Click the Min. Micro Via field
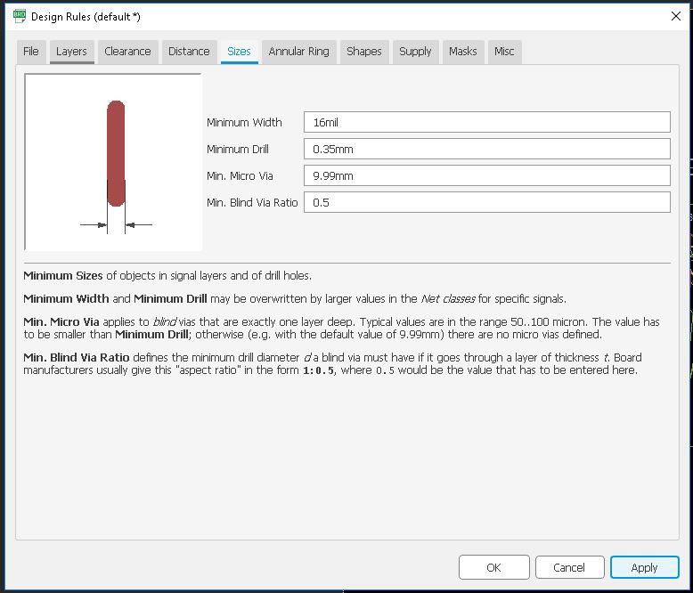The image size is (693, 593). coord(487,176)
